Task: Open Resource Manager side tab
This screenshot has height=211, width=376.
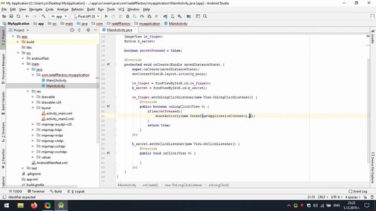Action: pyautogui.click(x=3, y=69)
